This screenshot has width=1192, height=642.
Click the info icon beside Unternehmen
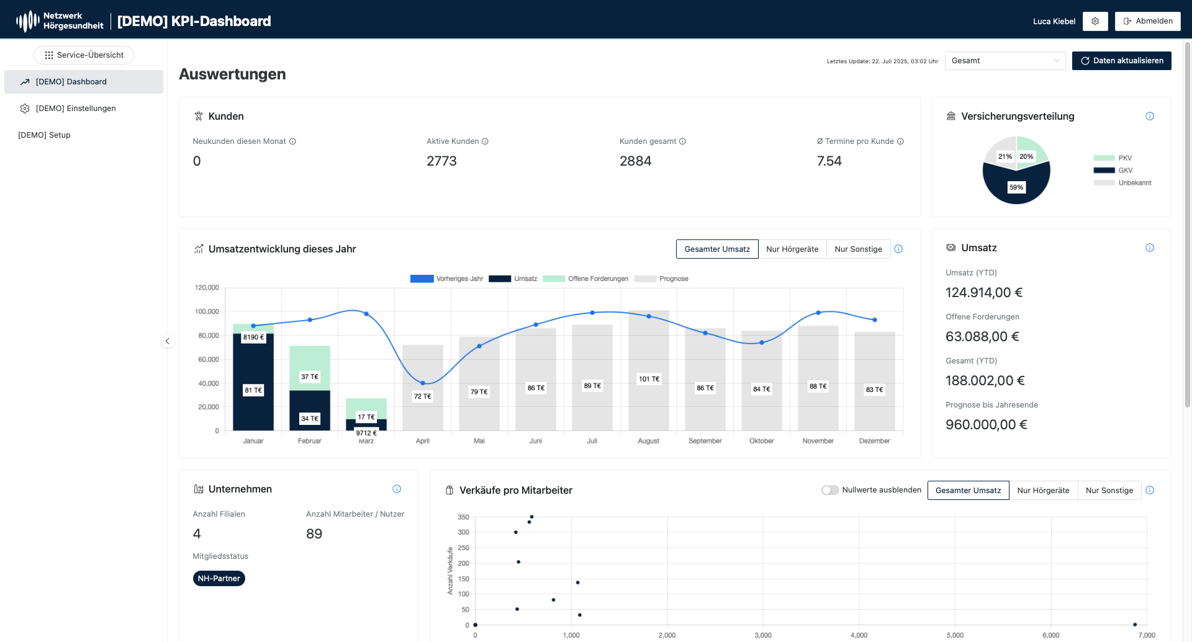point(397,489)
